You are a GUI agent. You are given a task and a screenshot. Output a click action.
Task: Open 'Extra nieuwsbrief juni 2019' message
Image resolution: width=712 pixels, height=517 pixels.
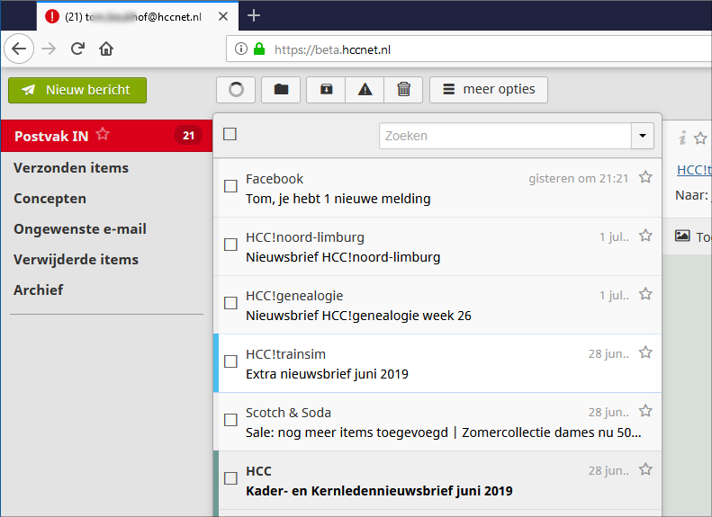(x=327, y=374)
